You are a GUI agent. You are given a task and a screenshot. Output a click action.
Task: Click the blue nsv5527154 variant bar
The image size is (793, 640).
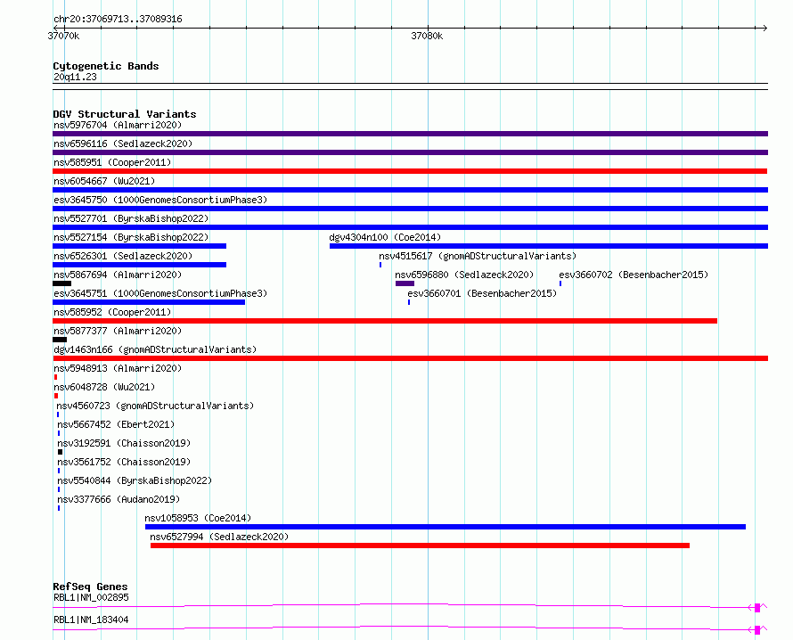[x=140, y=246]
